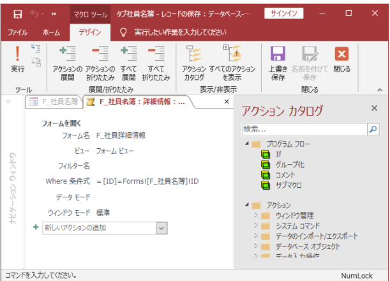Expand the データのインポート/エクスポート folder
This screenshot has width=390, height=281.
256,236
